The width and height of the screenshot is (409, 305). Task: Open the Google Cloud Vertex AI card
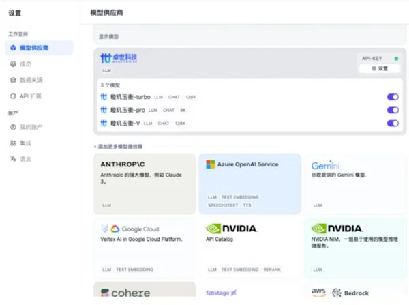[145, 248]
